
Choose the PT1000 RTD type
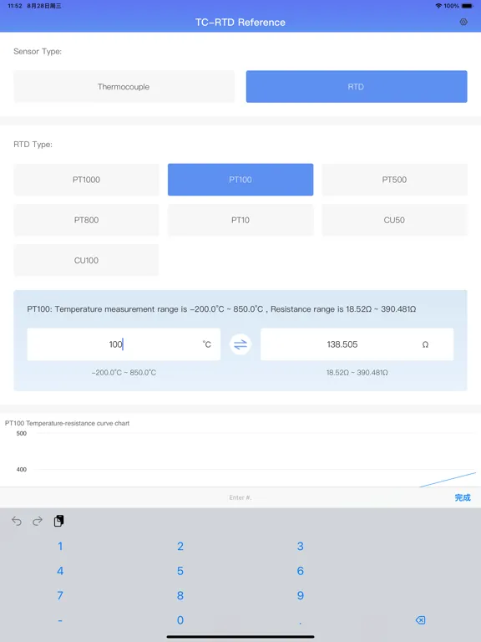coord(86,180)
